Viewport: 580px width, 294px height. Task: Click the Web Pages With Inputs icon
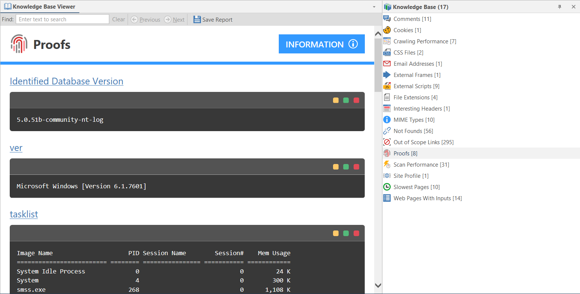(x=387, y=198)
